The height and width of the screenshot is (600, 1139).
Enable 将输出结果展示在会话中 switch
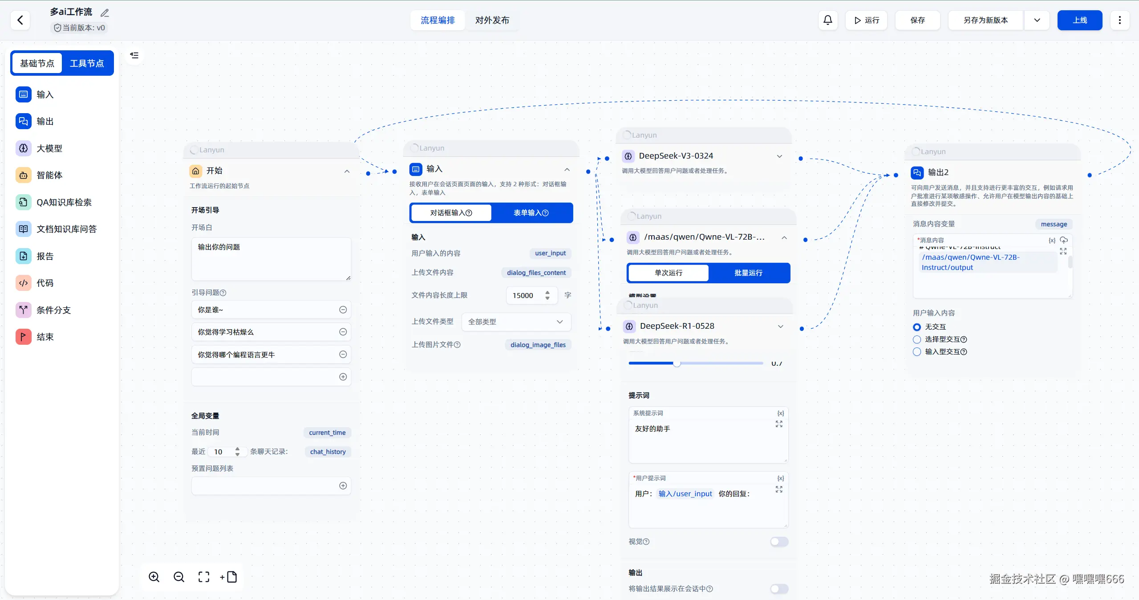779,588
